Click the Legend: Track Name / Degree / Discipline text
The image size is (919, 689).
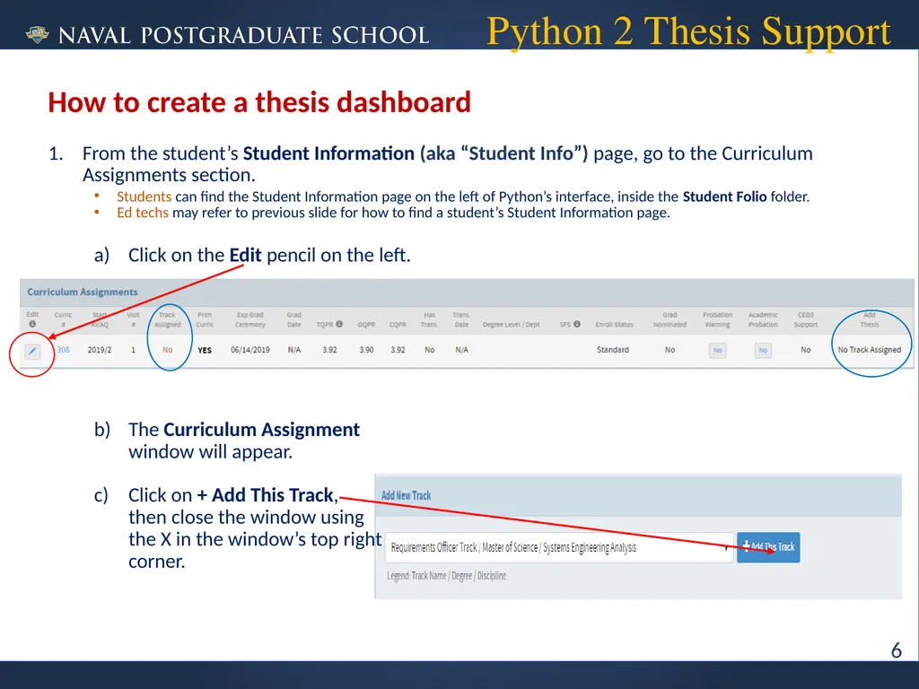click(446, 576)
